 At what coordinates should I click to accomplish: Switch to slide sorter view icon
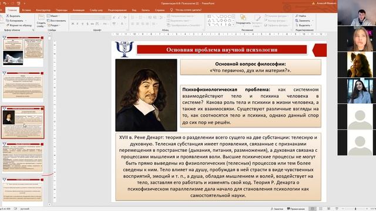click(321, 209)
